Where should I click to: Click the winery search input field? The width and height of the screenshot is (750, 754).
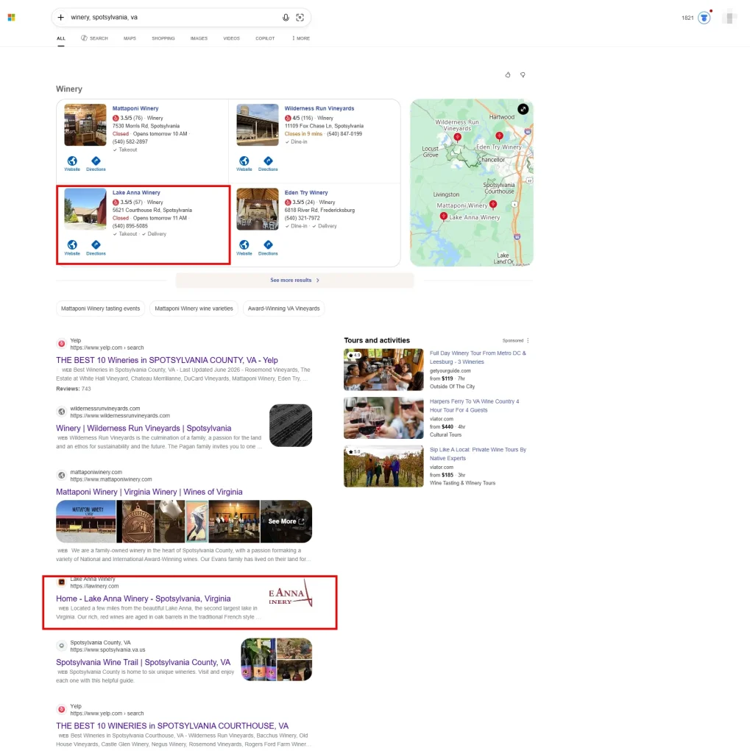(x=173, y=18)
